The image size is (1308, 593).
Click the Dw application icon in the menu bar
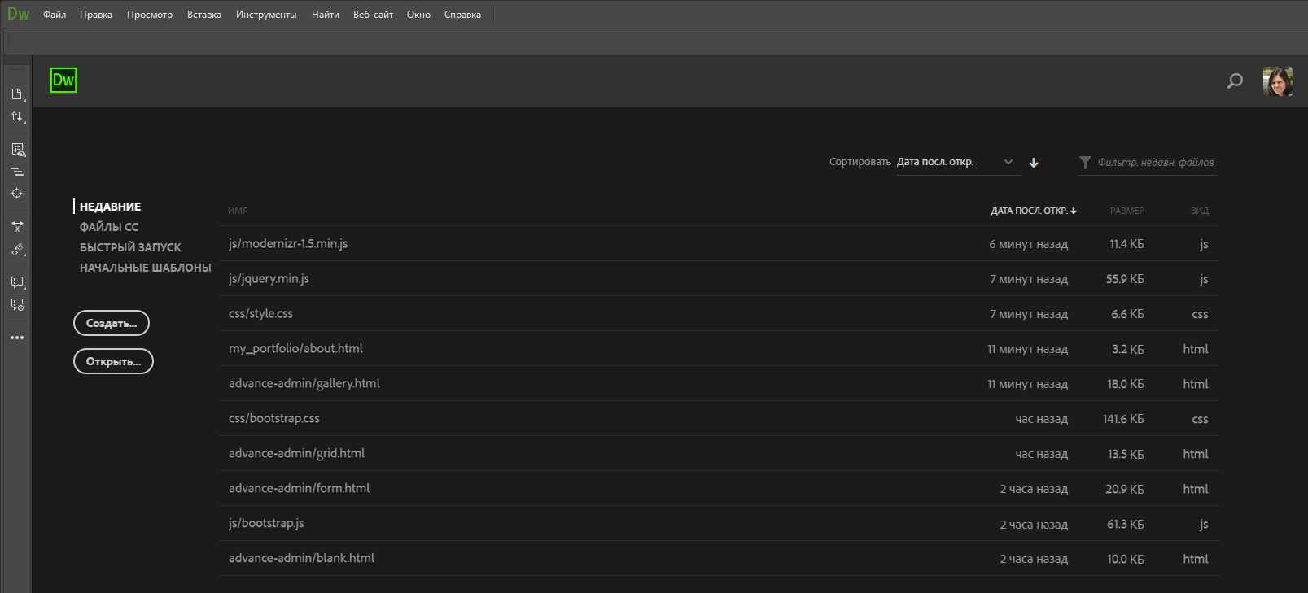18,14
